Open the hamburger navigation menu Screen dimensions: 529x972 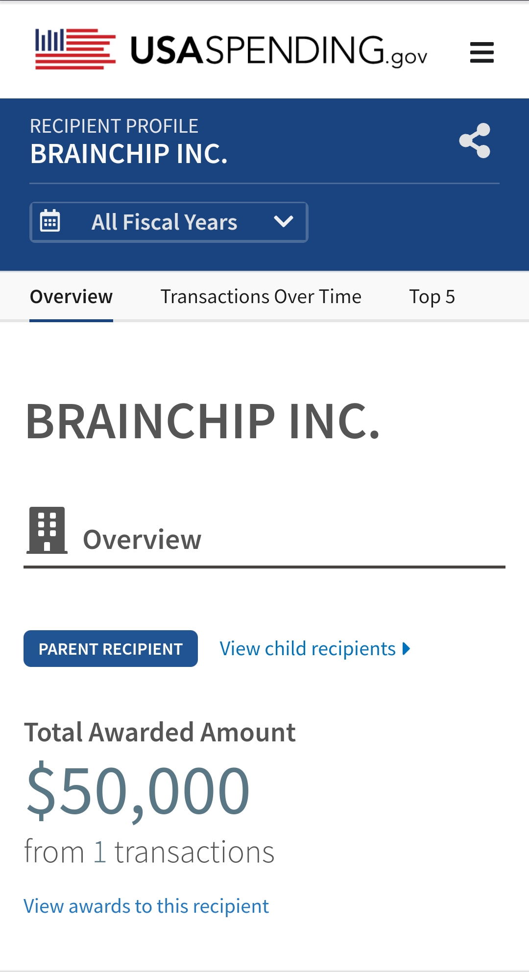pyautogui.click(x=481, y=52)
